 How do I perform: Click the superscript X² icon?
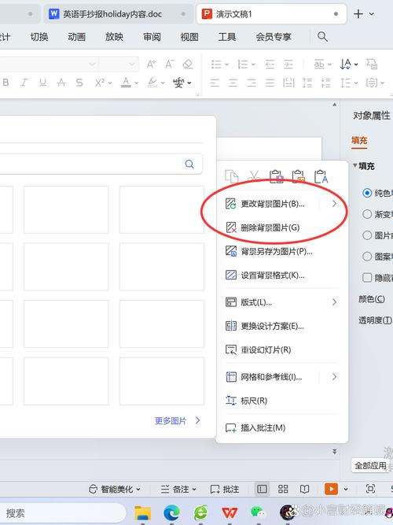[x=100, y=83]
